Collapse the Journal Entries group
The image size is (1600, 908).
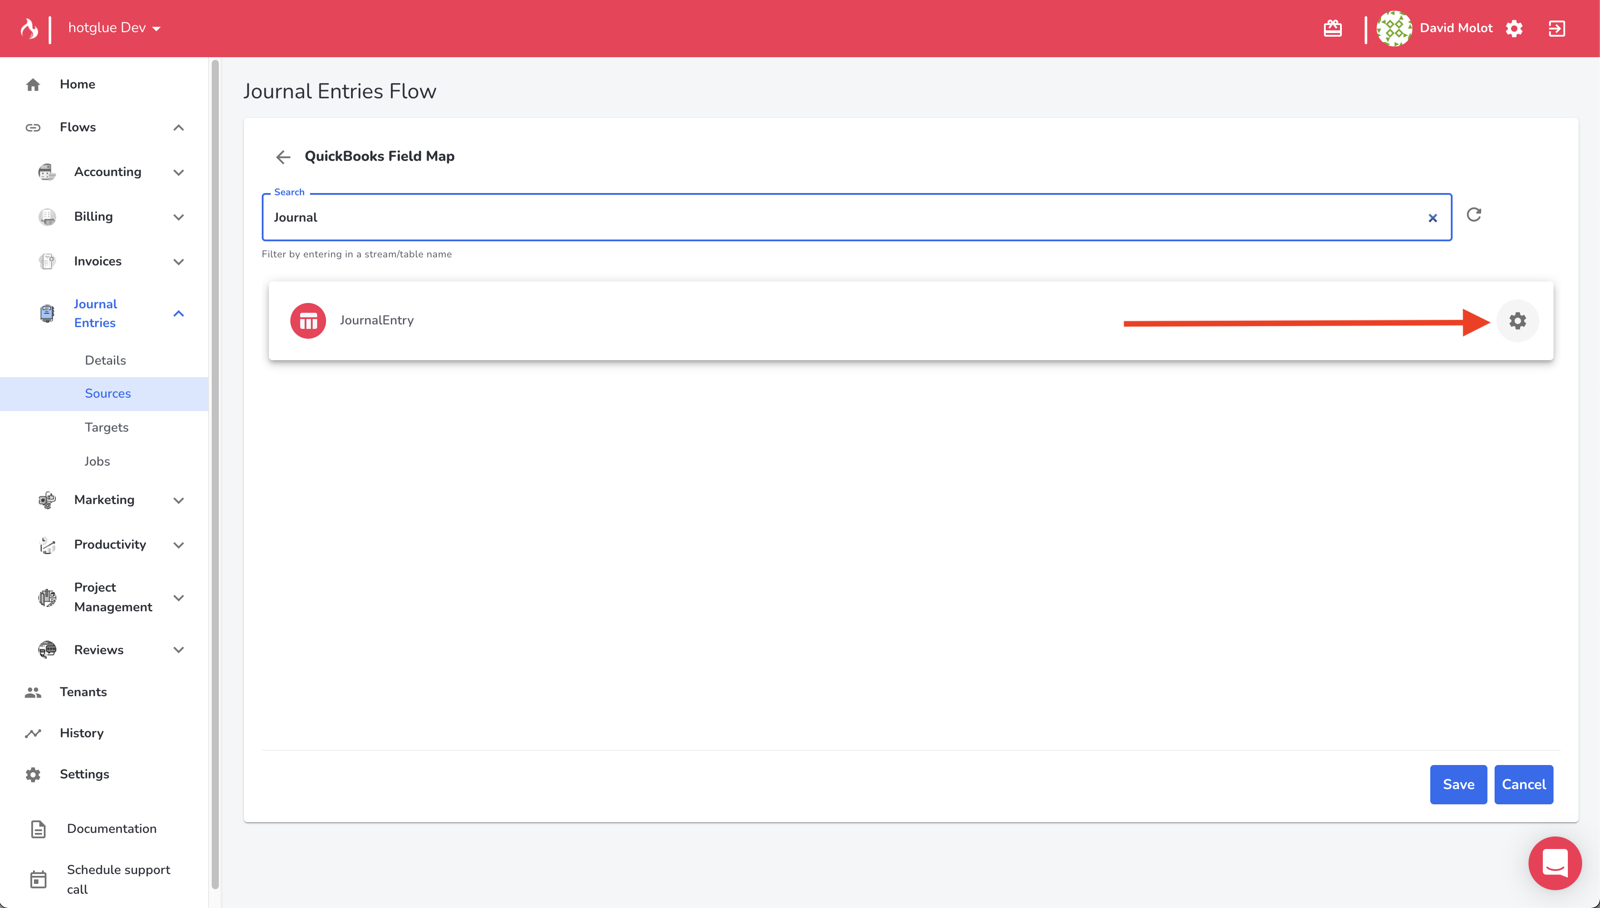[178, 314]
